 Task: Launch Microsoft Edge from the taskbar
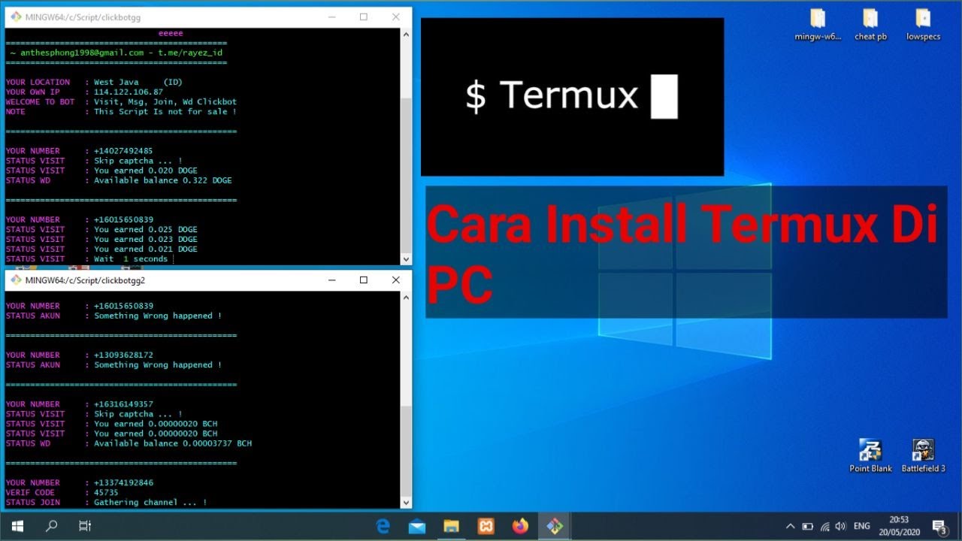pos(383,527)
